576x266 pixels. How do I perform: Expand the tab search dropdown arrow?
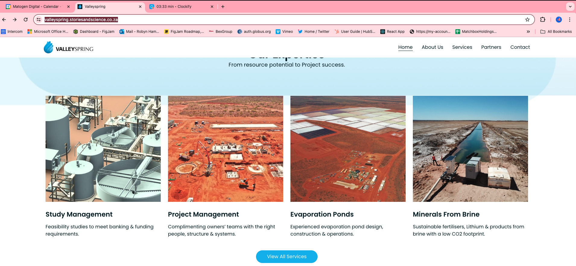coord(570,7)
